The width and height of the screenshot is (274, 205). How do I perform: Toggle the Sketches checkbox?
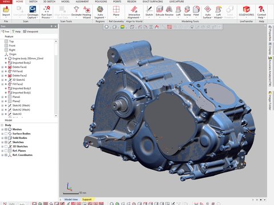[6, 142]
